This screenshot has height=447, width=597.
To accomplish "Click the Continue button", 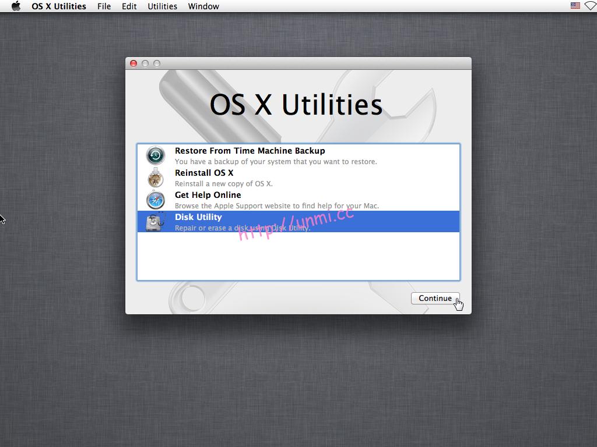I will 435,298.
